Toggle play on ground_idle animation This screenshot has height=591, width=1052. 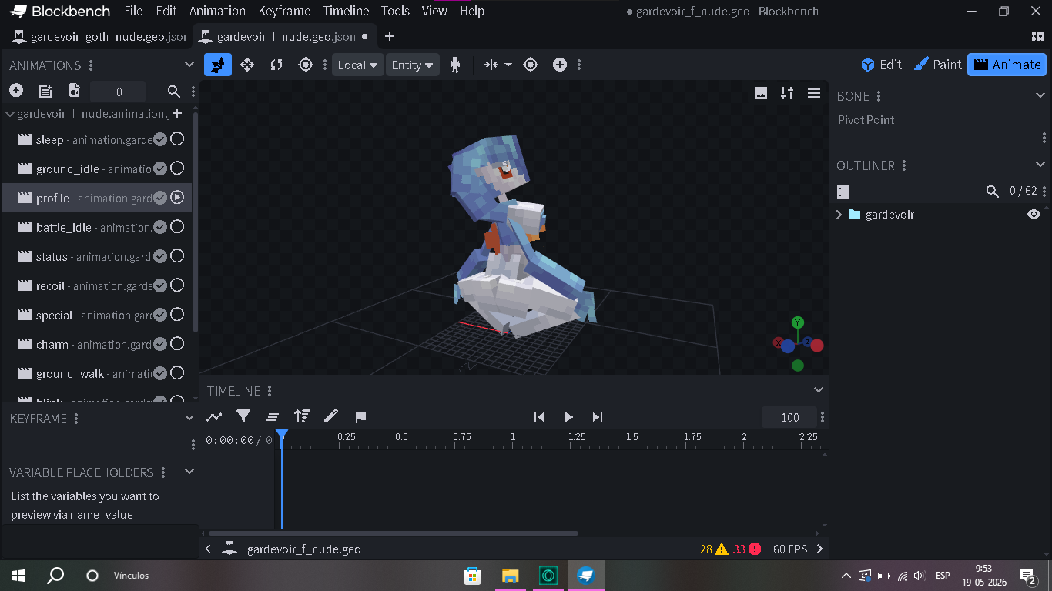(177, 169)
